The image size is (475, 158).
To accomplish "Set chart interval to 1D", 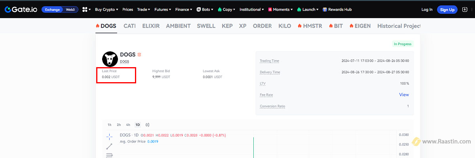I will (x=138, y=125).
